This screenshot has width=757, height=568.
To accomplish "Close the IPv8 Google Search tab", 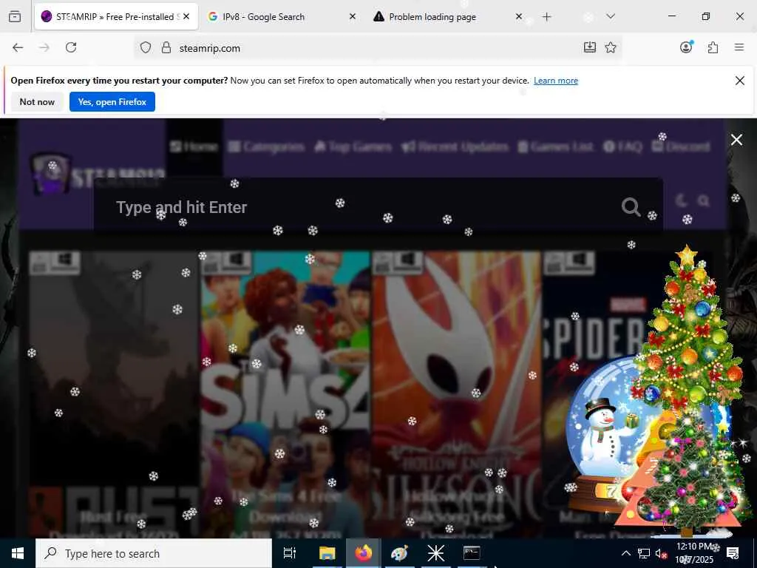I will [x=353, y=16].
